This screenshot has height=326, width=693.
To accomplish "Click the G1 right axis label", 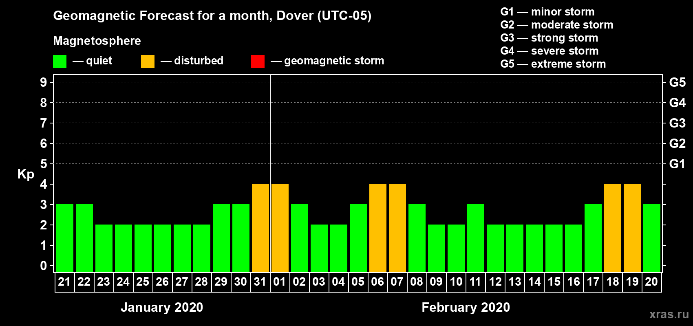I will [x=678, y=164].
